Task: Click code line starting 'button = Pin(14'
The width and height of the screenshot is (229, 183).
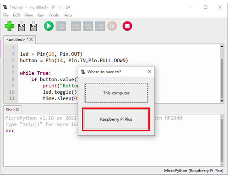Action: click(x=74, y=60)
